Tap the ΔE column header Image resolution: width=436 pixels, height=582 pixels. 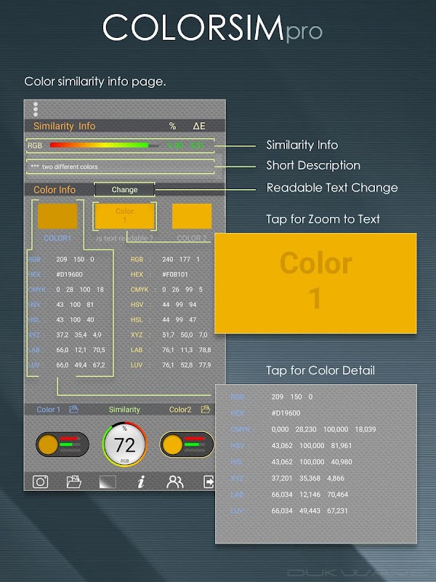point(199,126)
